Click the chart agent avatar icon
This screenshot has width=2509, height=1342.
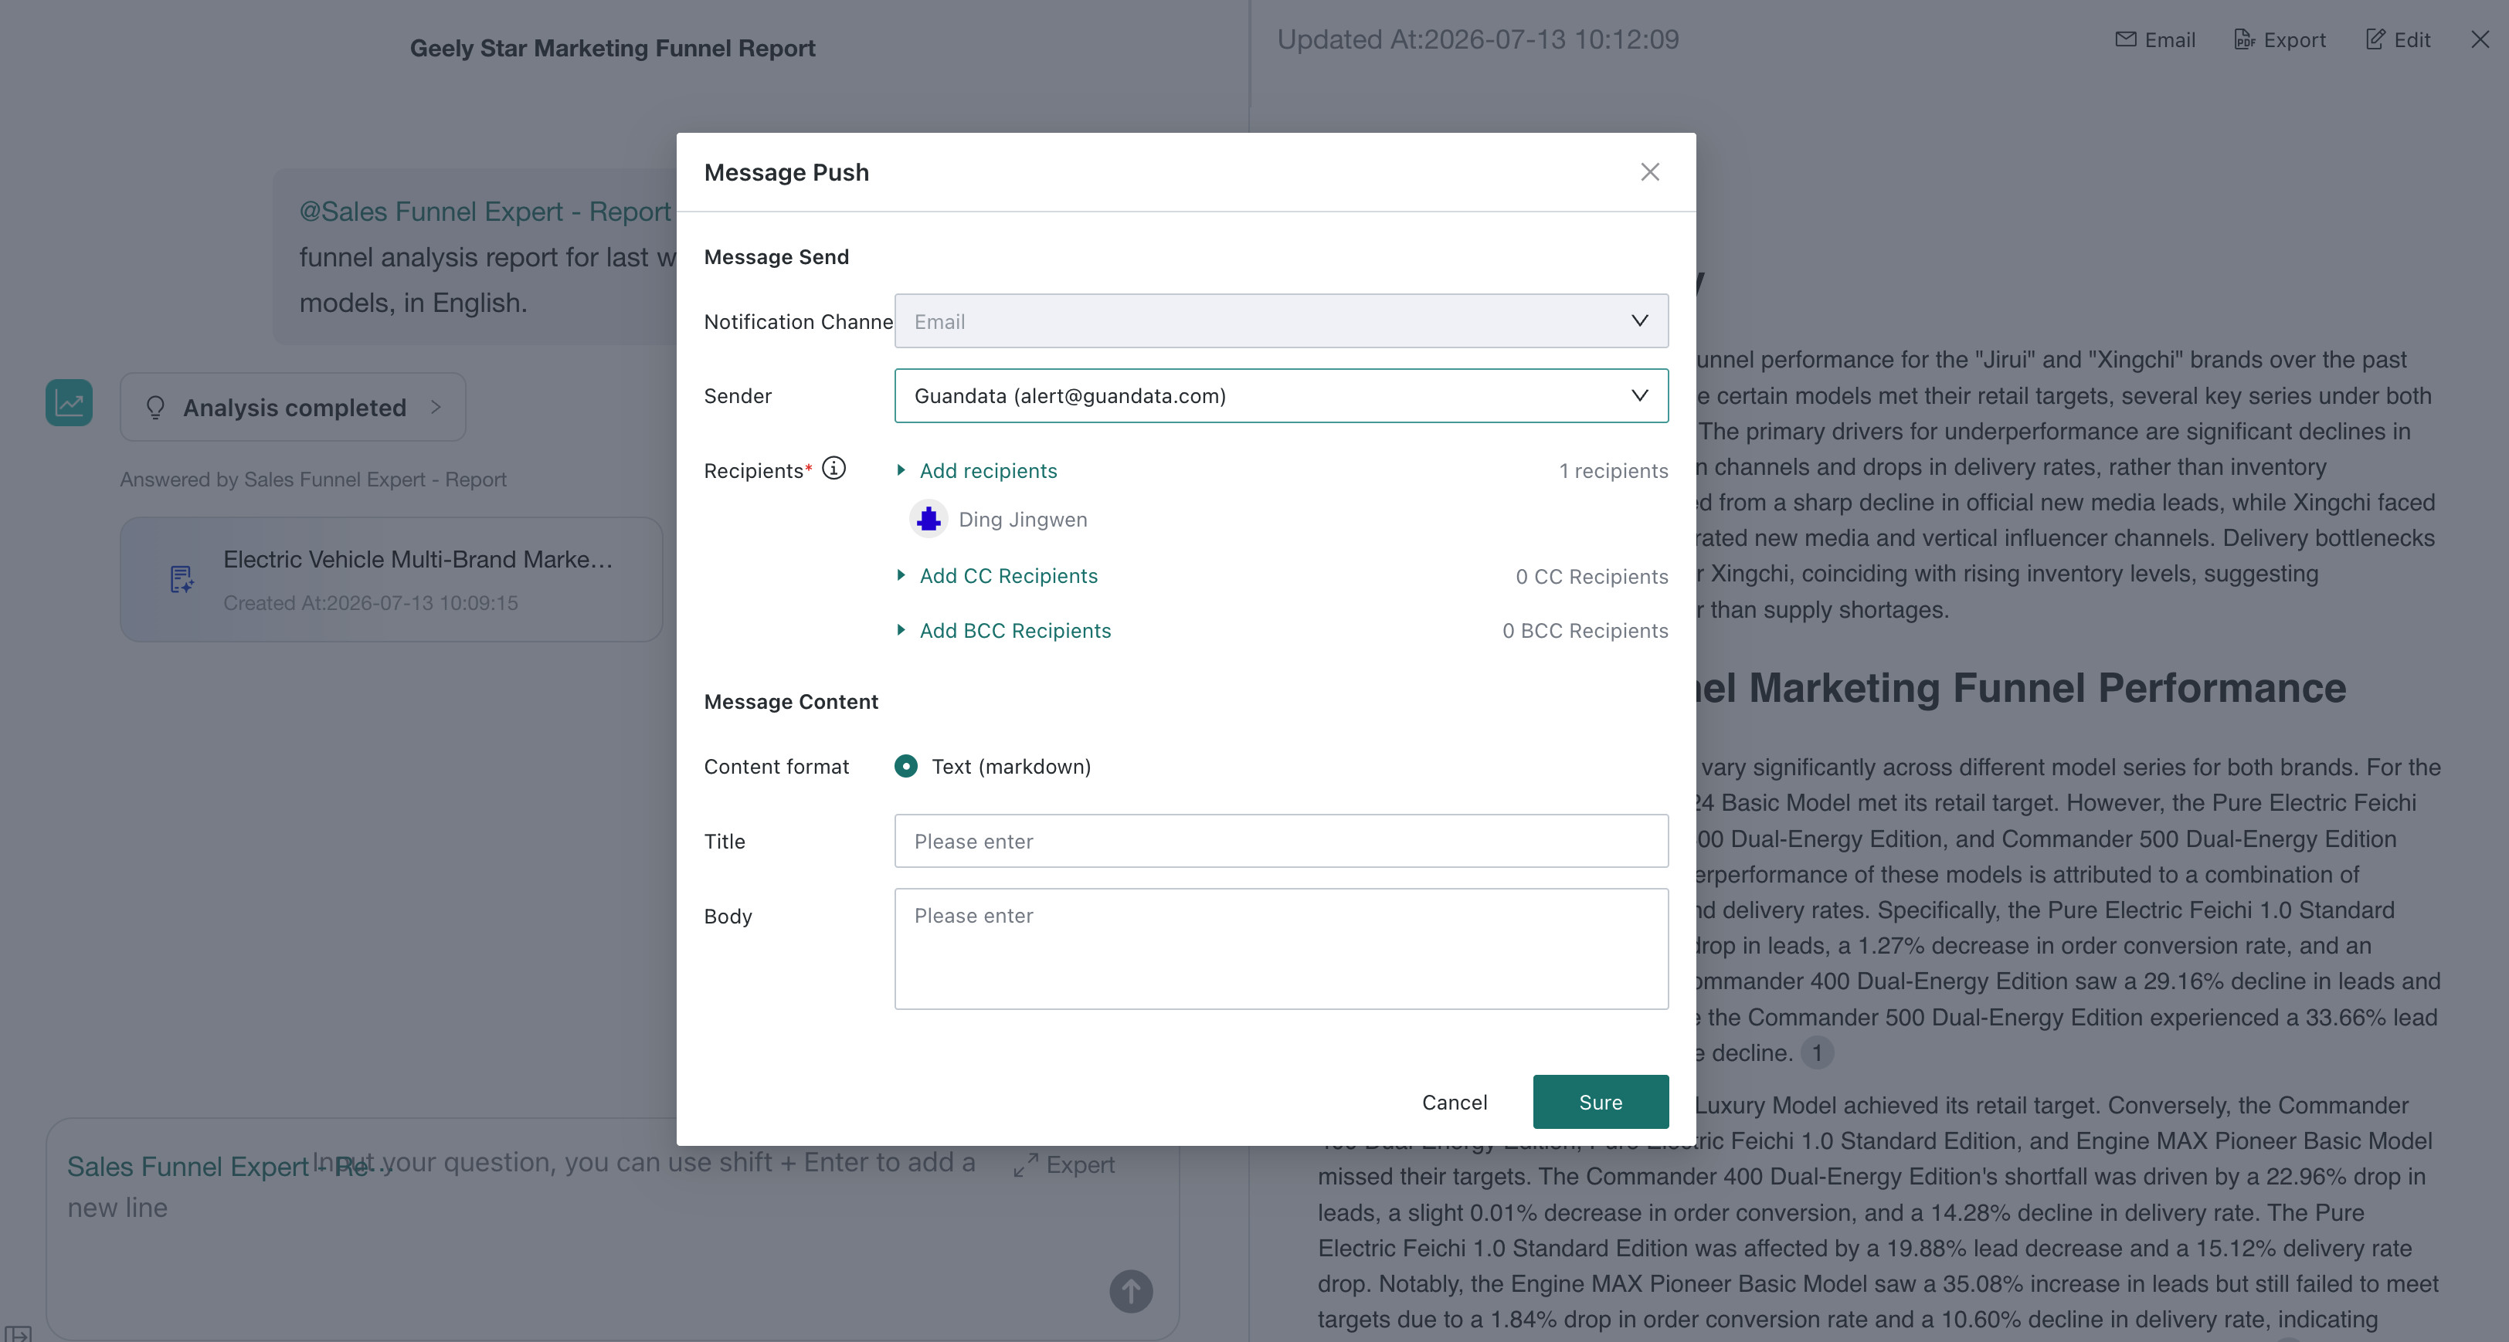point(70,402)
